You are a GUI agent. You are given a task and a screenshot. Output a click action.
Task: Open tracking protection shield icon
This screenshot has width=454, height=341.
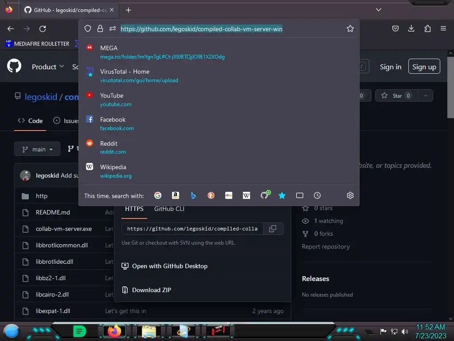[x=88, y=28]
